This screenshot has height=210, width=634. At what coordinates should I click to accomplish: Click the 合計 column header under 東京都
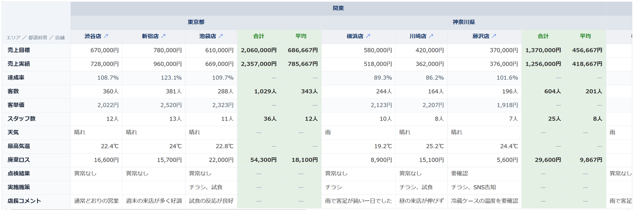[259, 36]
